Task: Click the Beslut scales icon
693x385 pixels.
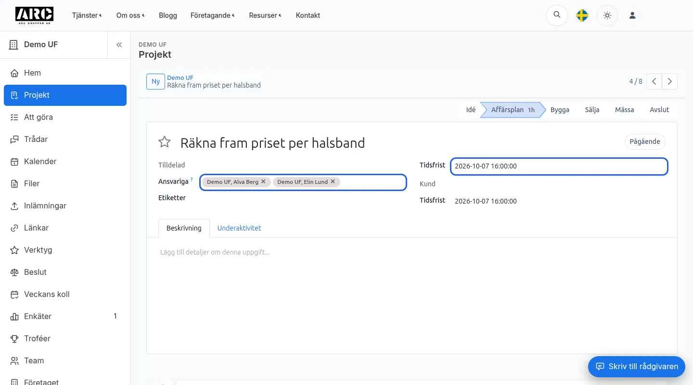Action: 14,272
